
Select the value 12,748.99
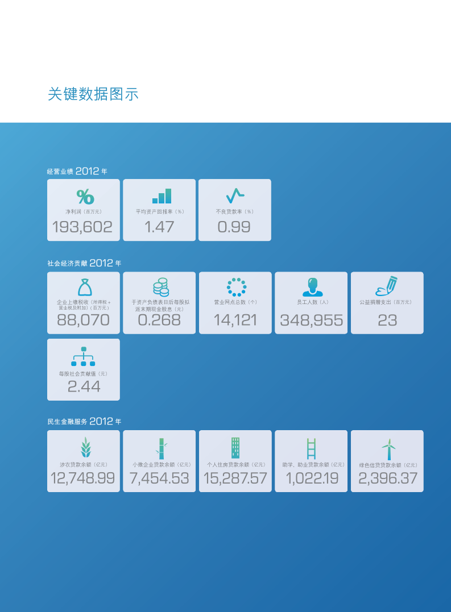[83, 478]
